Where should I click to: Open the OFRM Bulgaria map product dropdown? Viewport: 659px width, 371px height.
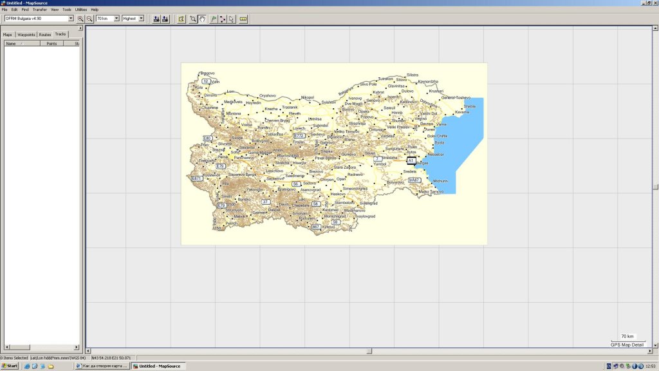pyautogui.click(x=71, y=19)
